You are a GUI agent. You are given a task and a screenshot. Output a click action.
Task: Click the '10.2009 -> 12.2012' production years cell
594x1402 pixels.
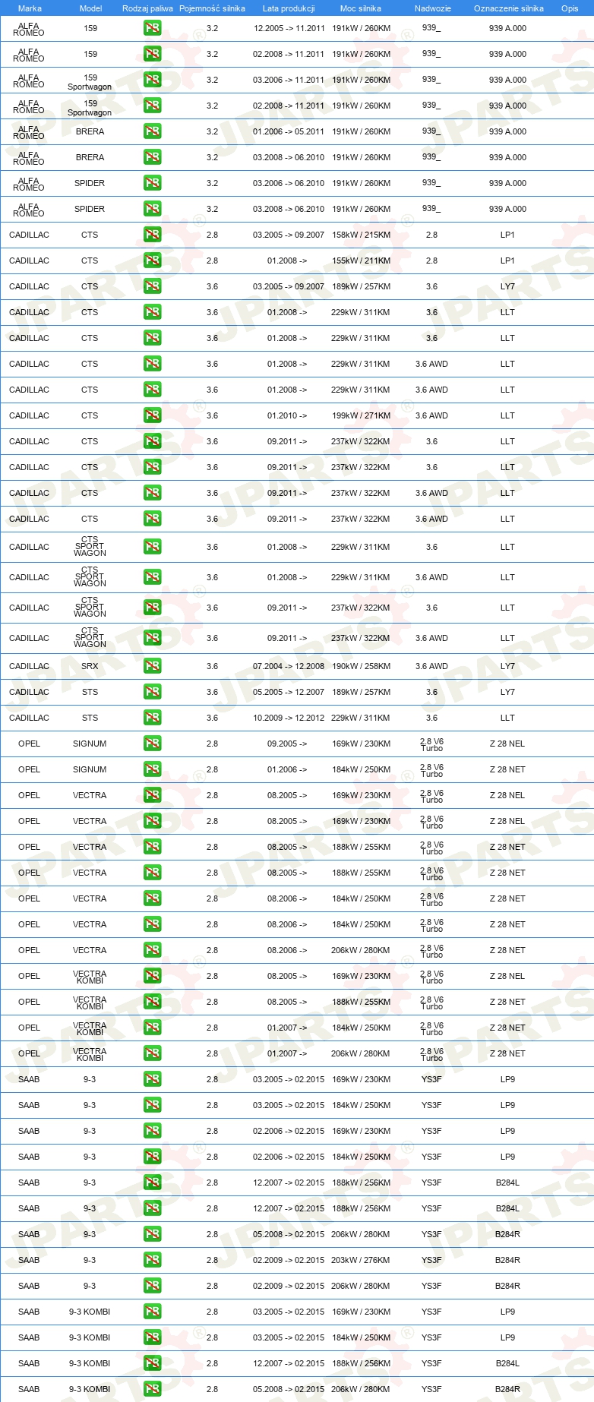point(289,718)
